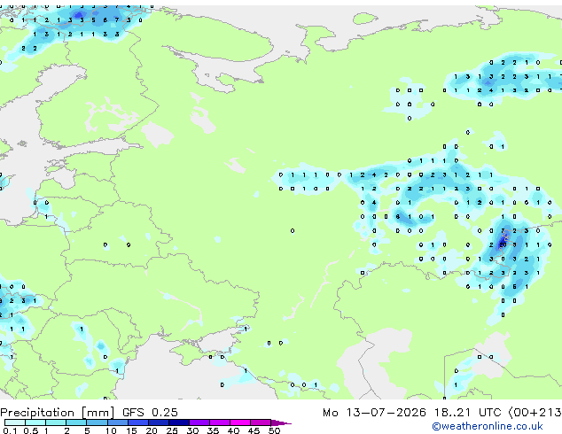Screen dimensions: 562x434
Task: Pick the 5–10 mm legend color swatch
Action: pyautogui.click(x=97, y=422)
